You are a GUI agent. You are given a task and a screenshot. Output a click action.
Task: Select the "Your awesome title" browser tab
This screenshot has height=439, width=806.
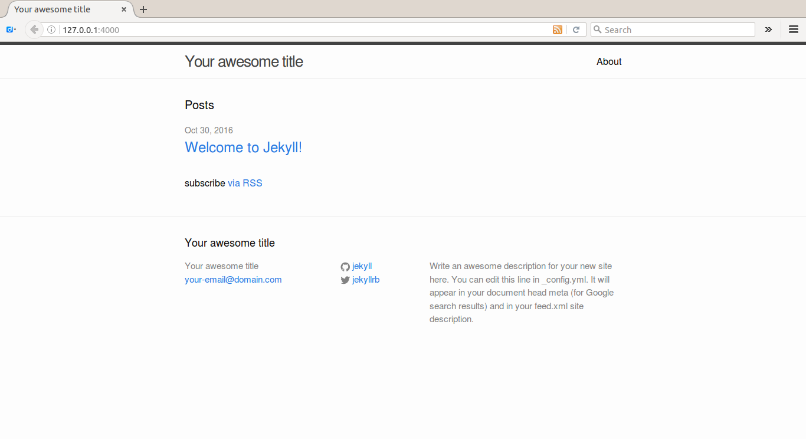(59, 9)
